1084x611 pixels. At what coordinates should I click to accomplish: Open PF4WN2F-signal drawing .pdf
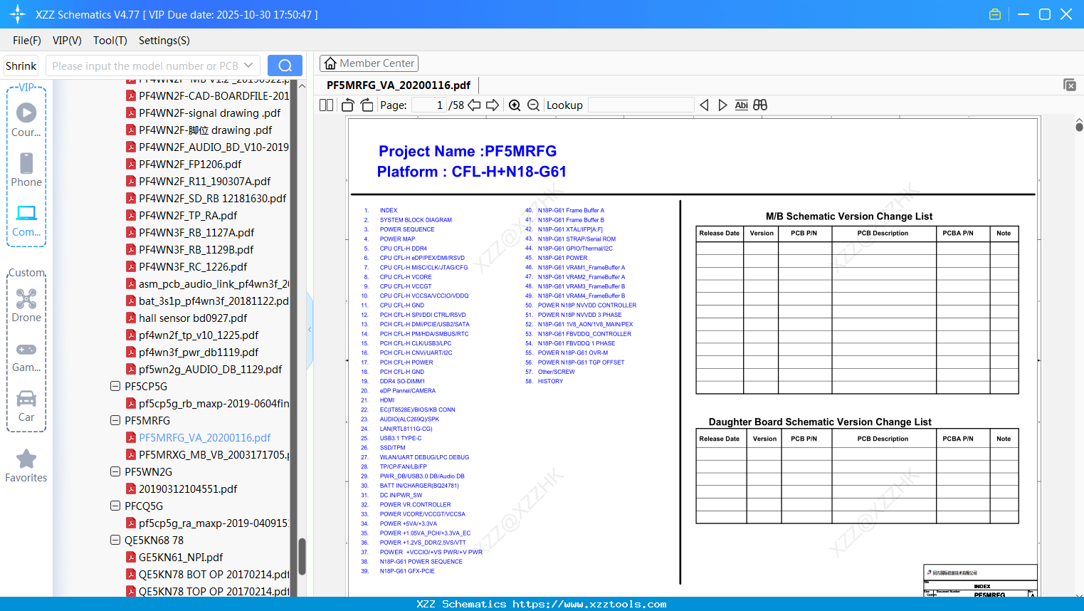click(210, 113)
